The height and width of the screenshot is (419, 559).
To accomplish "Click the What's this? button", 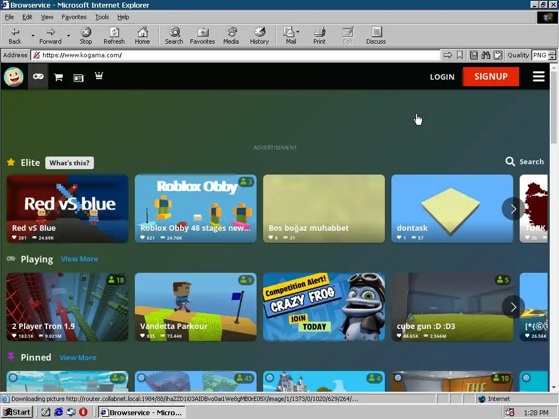I will [69, 163].
